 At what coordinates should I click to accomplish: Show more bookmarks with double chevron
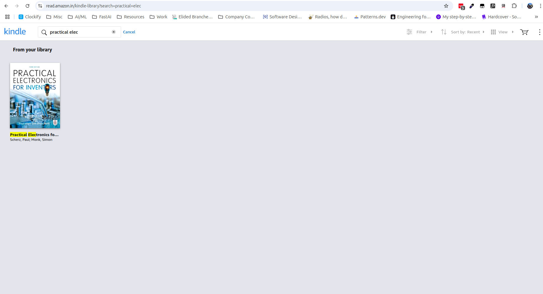[536, 17]
